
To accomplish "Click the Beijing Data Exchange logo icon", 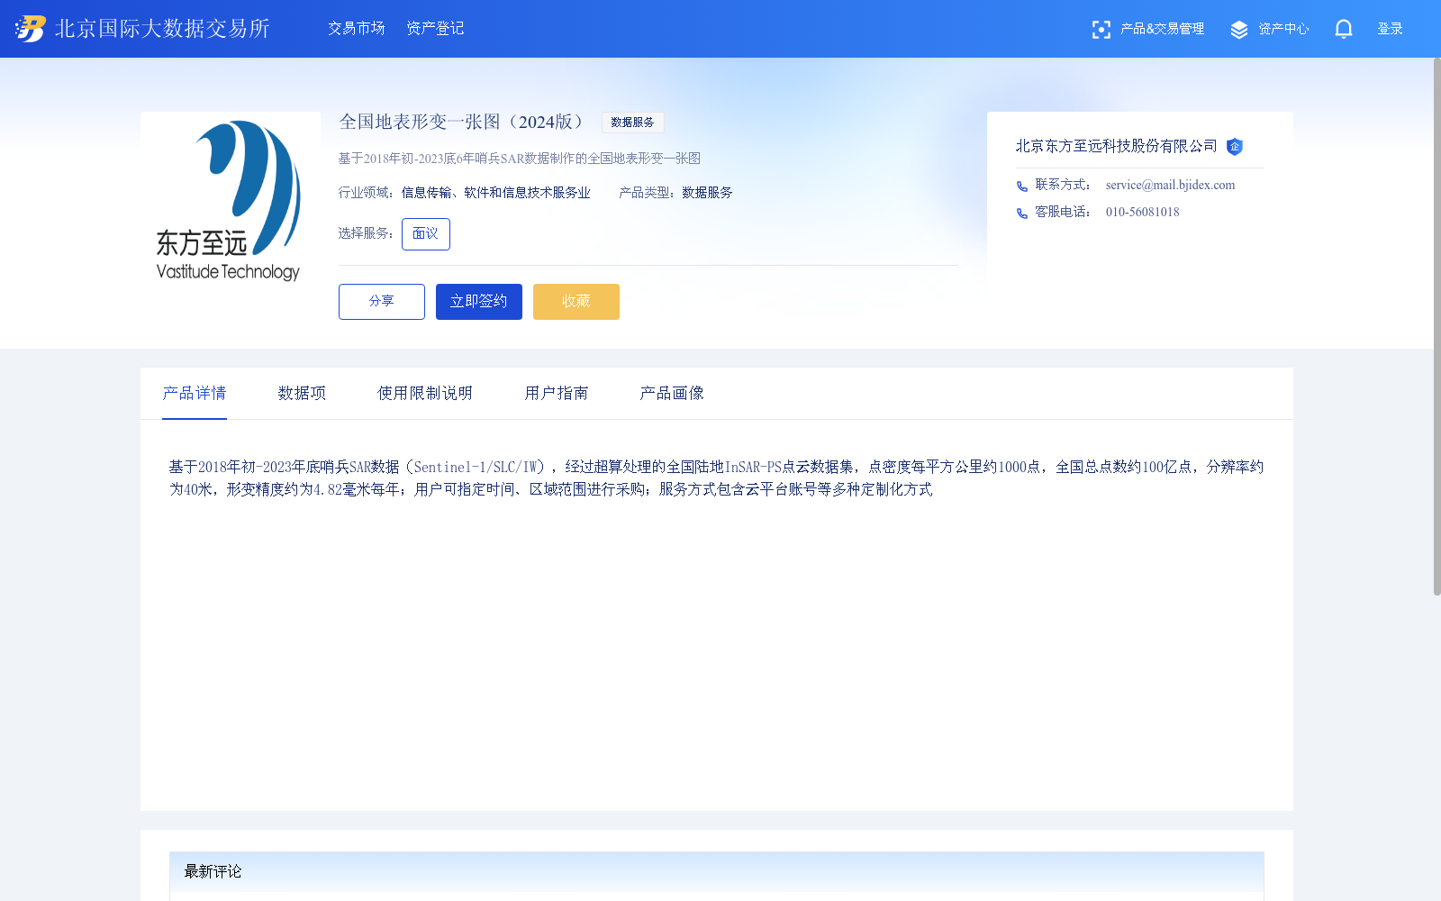I will pyautogui.click(x=30, y=29).
